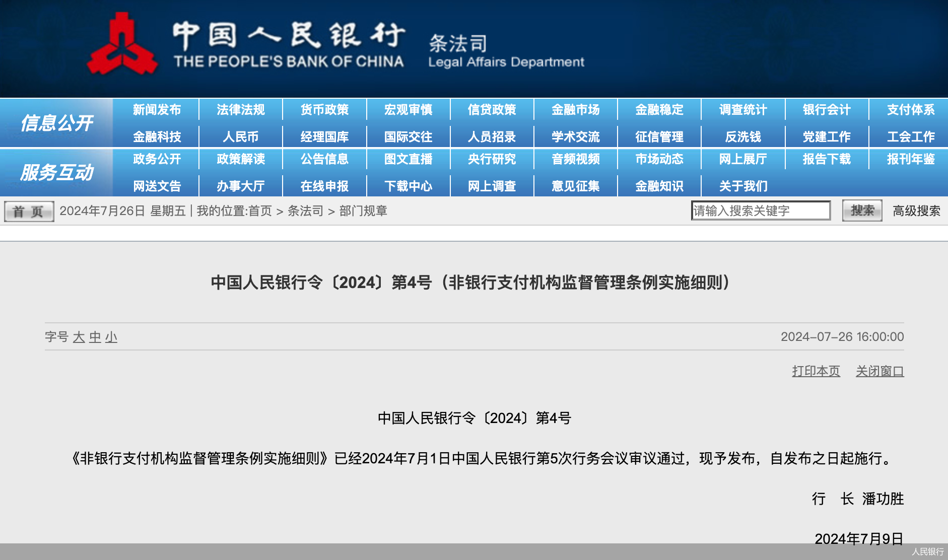Click the 服务互动 section header
This screenshot has height=560, width=948.
(x=56, y=173)
